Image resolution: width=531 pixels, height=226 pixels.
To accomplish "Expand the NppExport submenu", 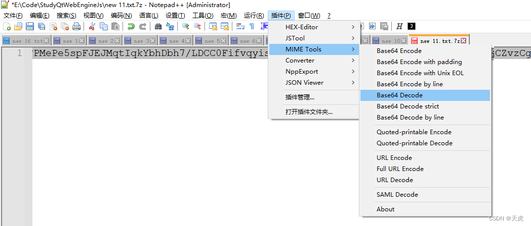I will (314, 72).
